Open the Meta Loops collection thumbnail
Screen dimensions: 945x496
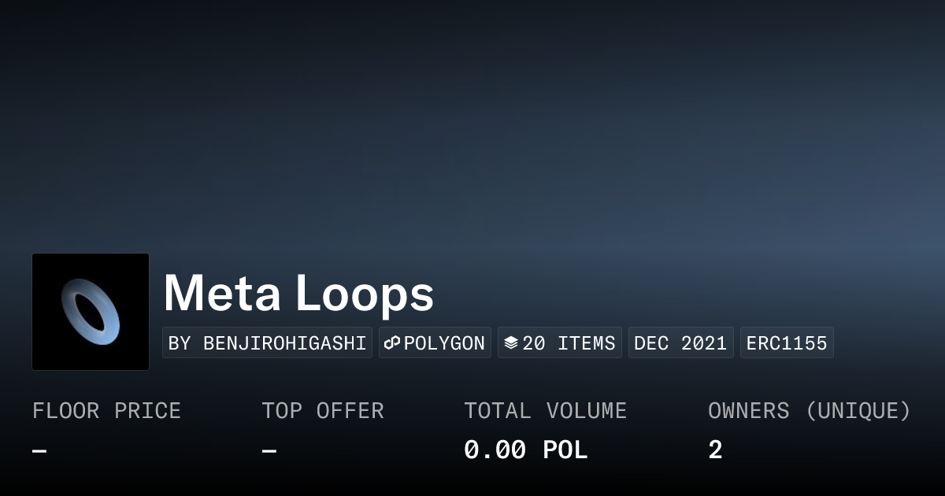point(91,312)
